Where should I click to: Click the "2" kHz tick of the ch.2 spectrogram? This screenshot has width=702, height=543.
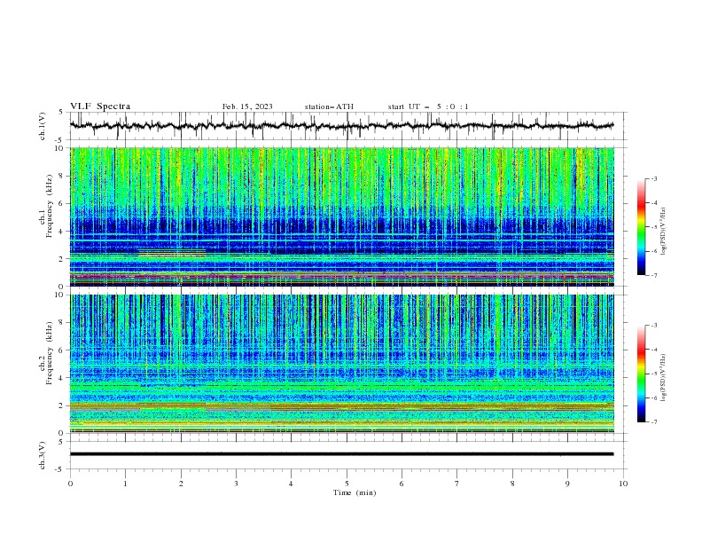(x=63, y=405)
